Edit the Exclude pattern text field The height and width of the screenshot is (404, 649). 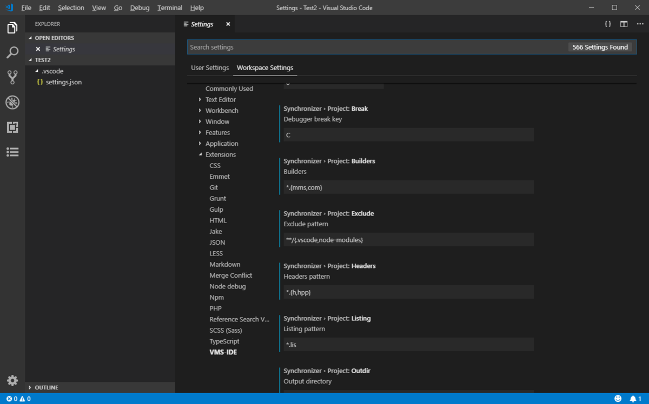pyautogui.click(x=408, y=239)
